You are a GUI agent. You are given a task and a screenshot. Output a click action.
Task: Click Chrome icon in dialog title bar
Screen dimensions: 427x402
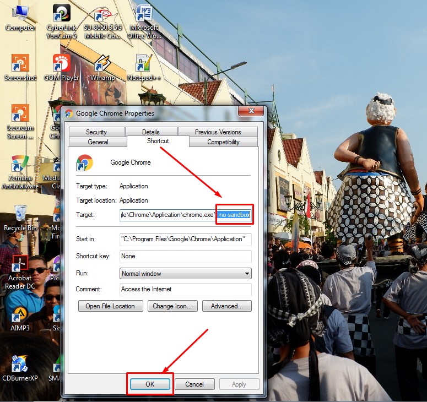pos(69,113)
